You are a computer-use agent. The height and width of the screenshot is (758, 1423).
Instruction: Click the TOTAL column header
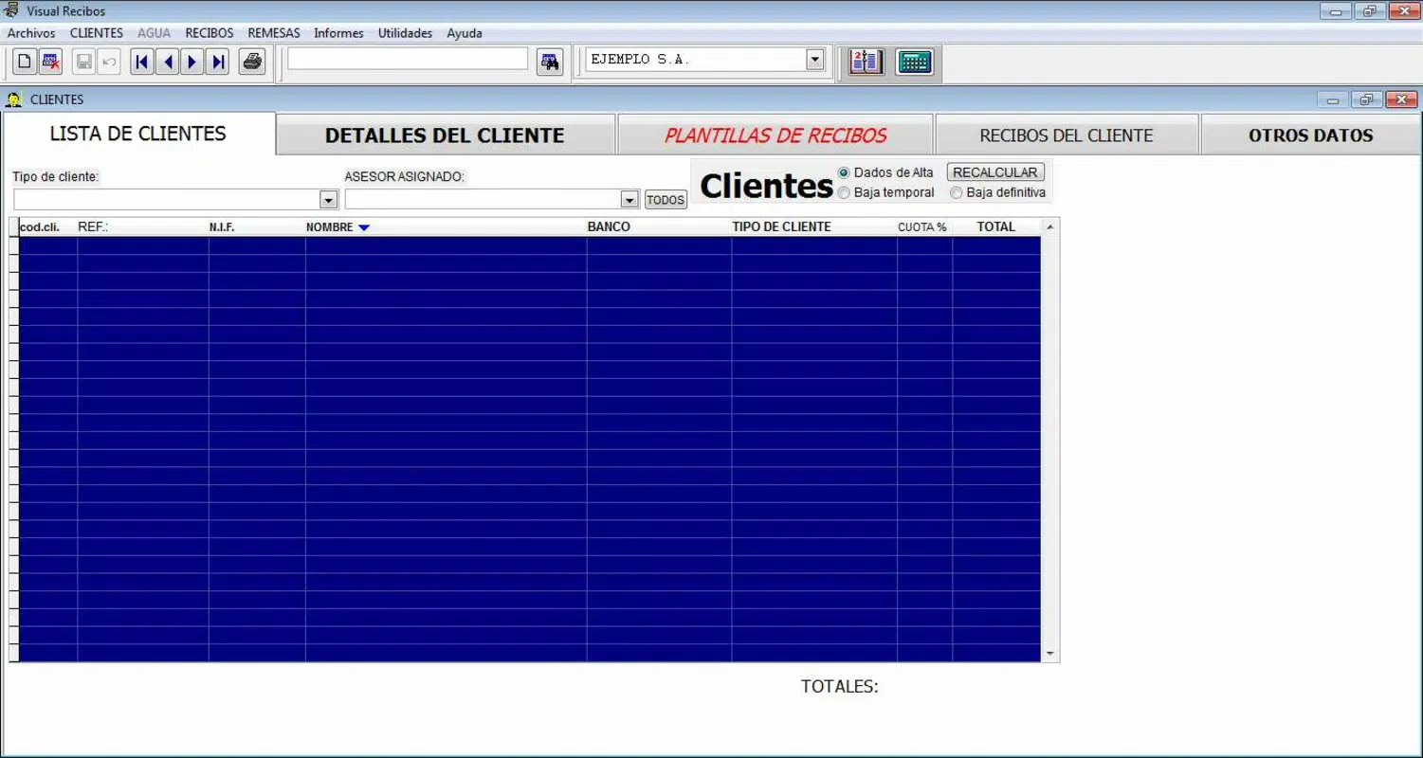coord(996,227)
